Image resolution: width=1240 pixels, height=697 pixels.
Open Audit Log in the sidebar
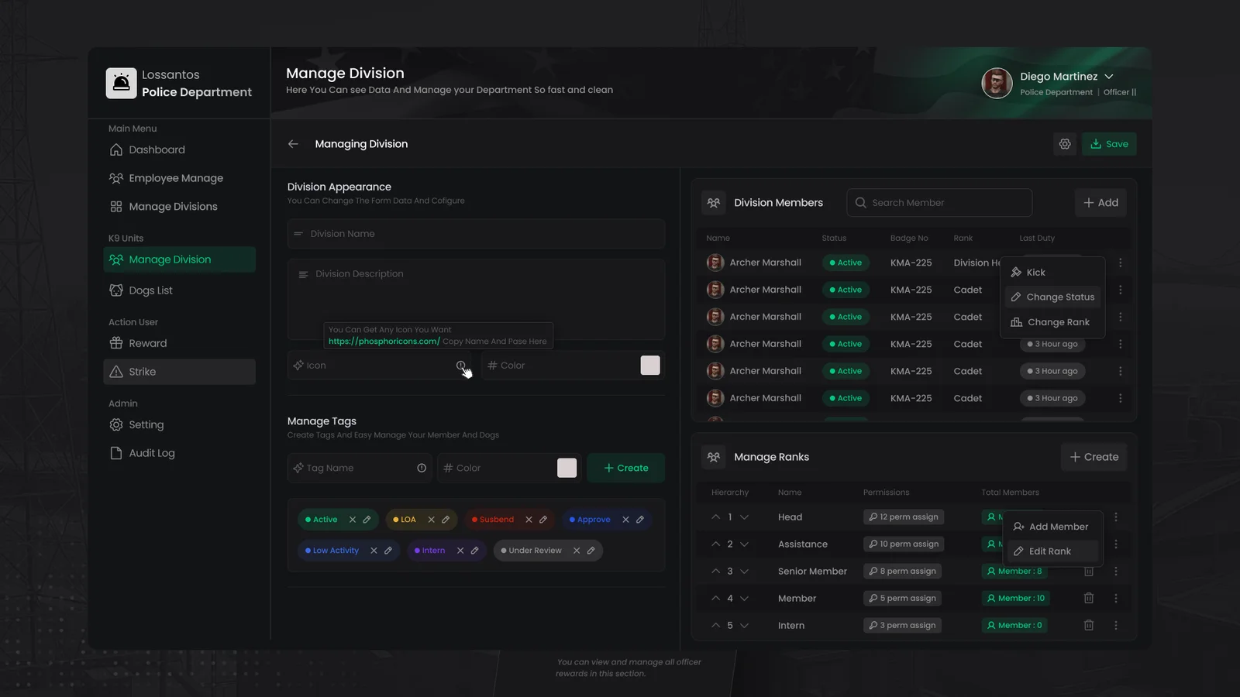coord(151,453)
